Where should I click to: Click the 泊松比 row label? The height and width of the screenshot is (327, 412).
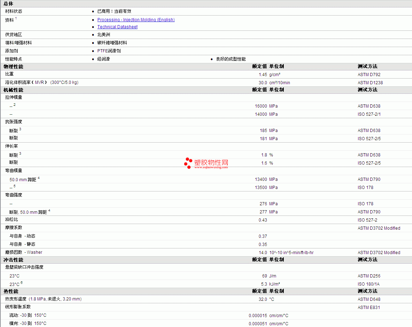click(x=12, y=219)
